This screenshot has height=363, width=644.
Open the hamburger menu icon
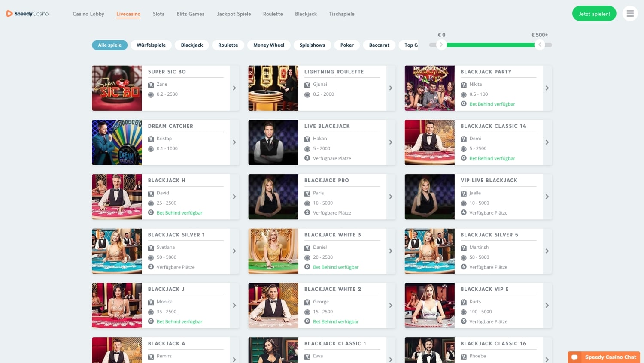point(630,14)
